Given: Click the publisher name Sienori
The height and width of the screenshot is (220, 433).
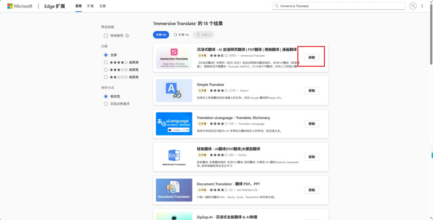Looking at the screenshot, I should point(244,91).
